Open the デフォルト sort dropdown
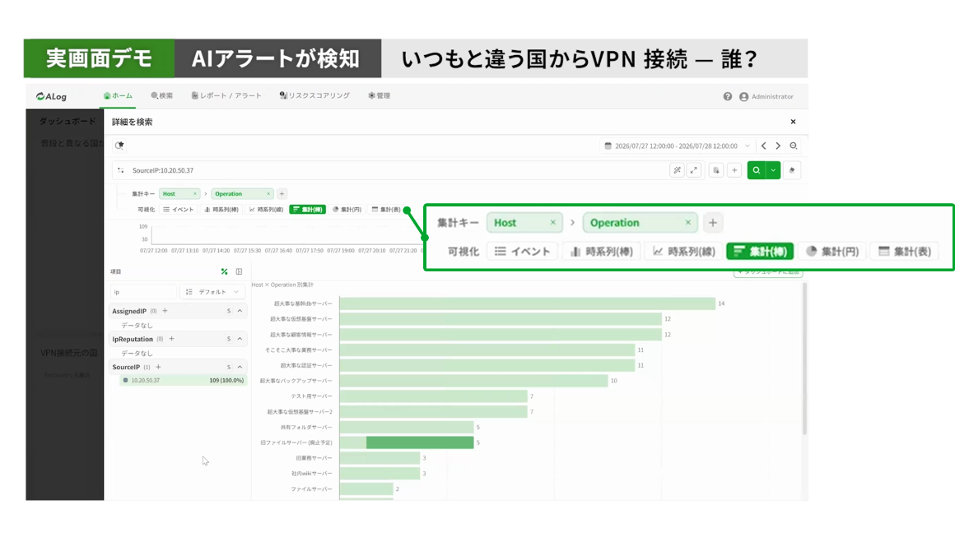 212,292
